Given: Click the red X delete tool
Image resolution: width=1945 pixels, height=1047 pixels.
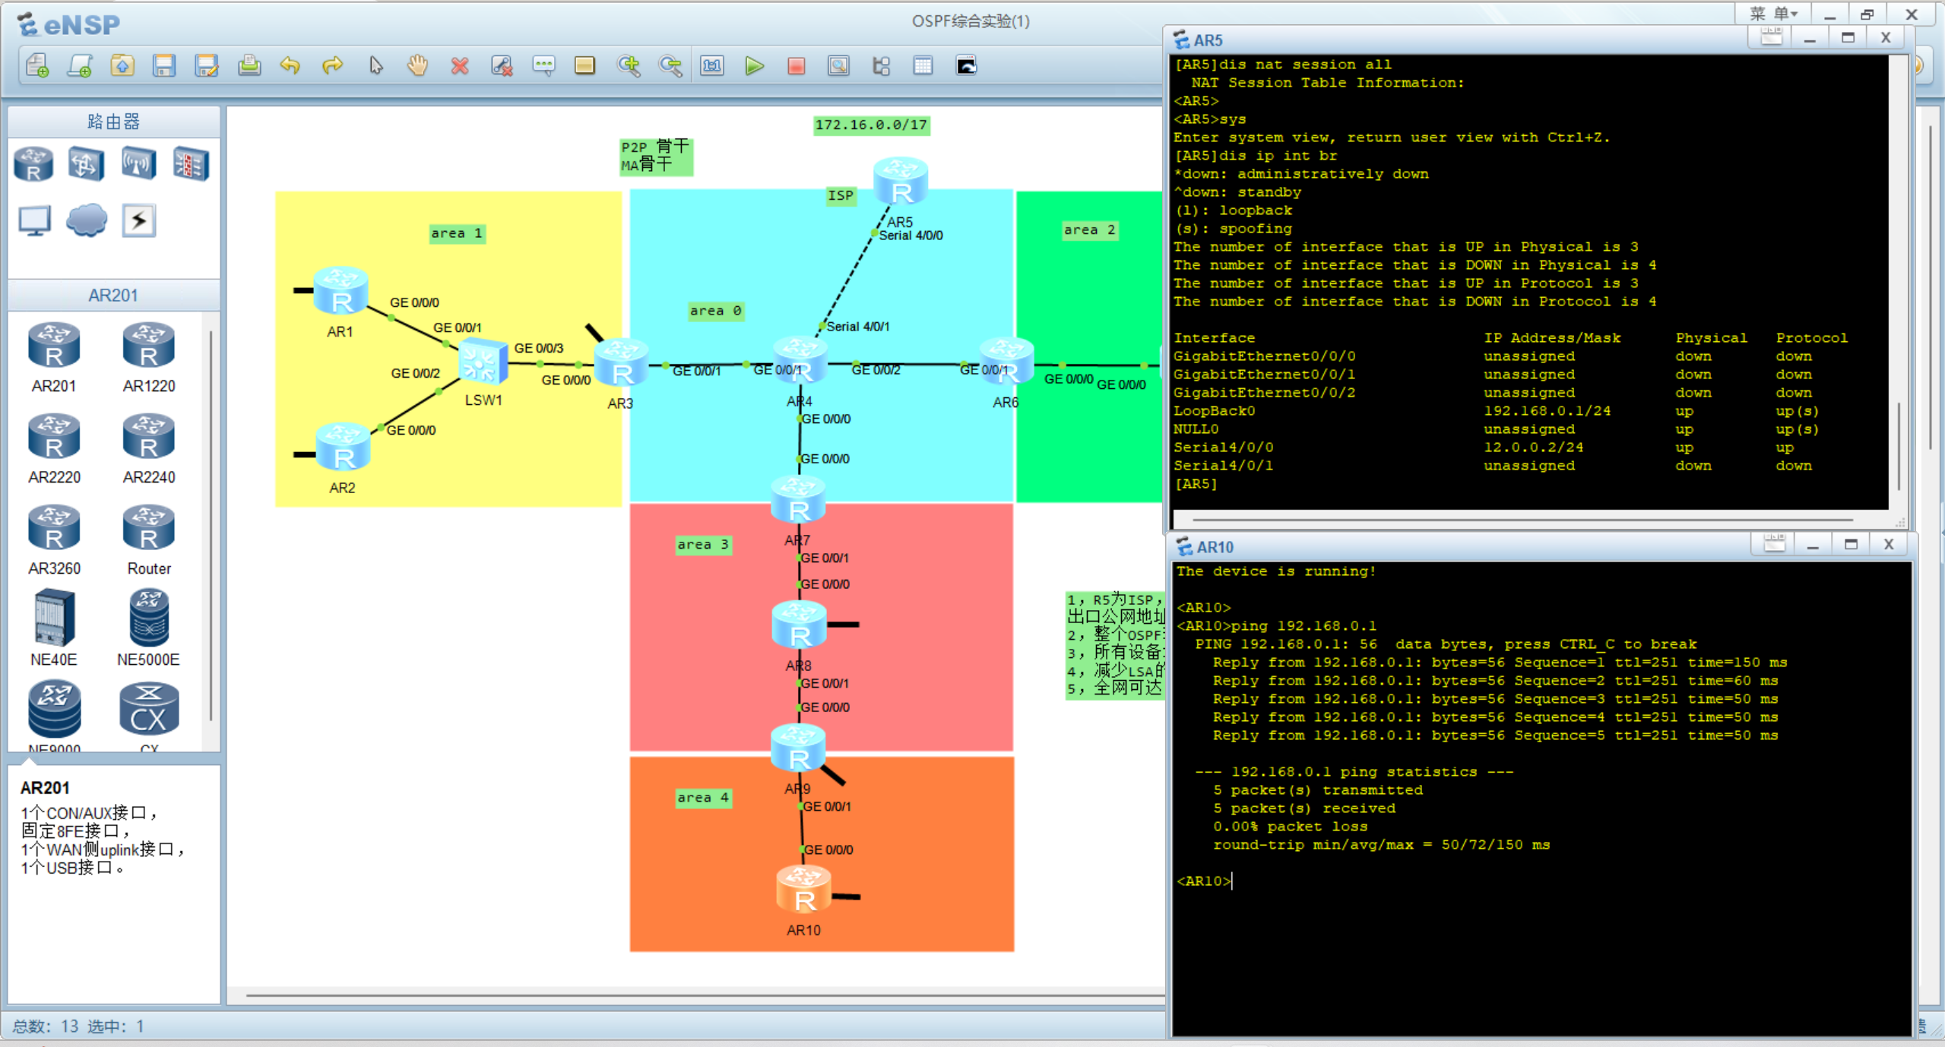Looking at the screenshot, I should point(459,66).
